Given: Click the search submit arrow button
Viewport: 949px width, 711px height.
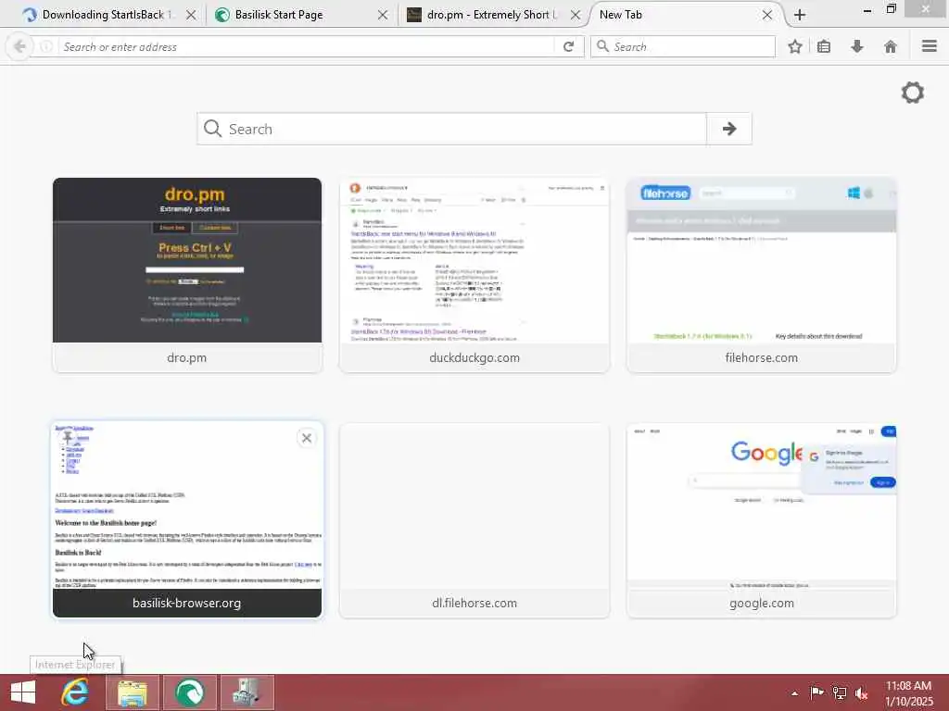Looking at the screenshot, I should pyautogui.click(x=729, y=129).
